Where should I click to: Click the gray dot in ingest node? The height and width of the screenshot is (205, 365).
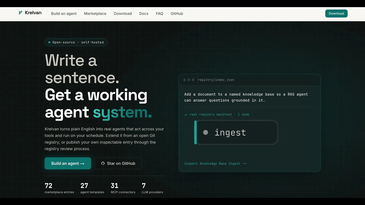point(205,132)
